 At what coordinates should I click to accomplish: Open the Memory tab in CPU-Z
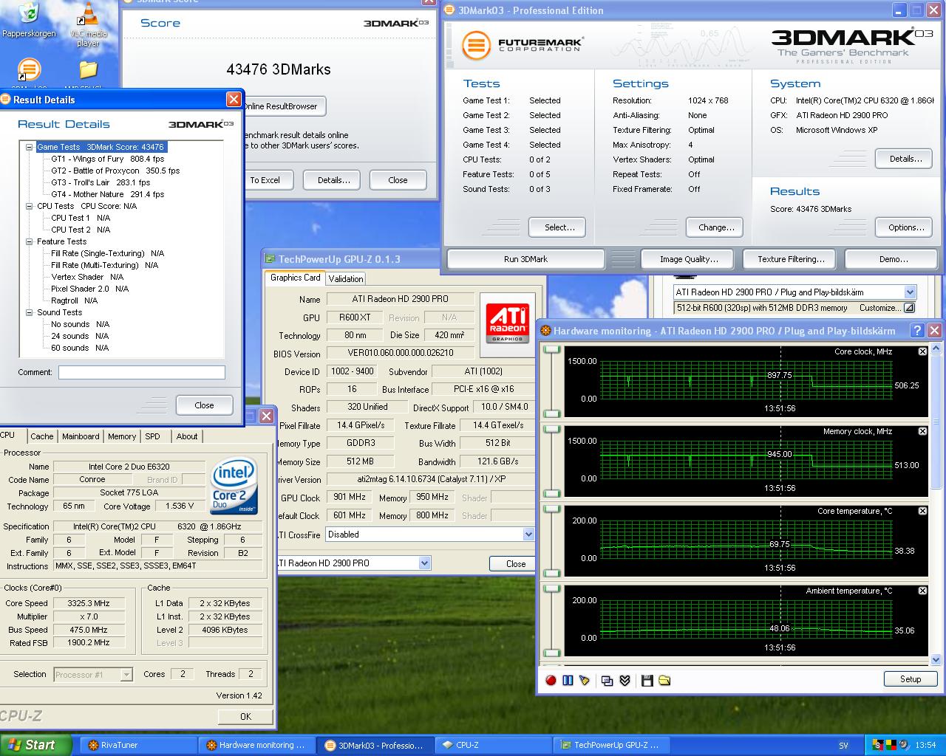pos(122,436)
